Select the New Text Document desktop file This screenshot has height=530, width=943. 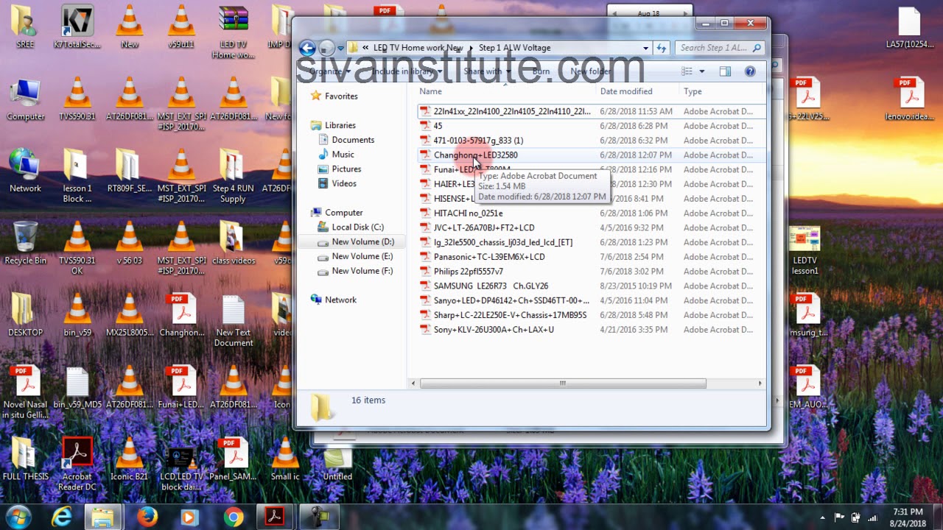tap(234, 321)
